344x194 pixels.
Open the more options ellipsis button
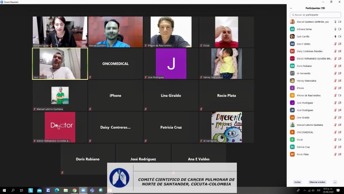click(x=335, y=182)
